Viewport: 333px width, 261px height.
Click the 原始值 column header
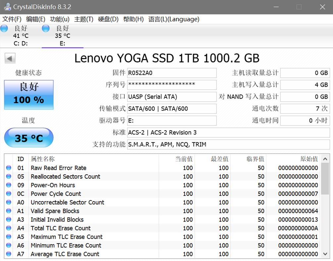click(293, 159)
